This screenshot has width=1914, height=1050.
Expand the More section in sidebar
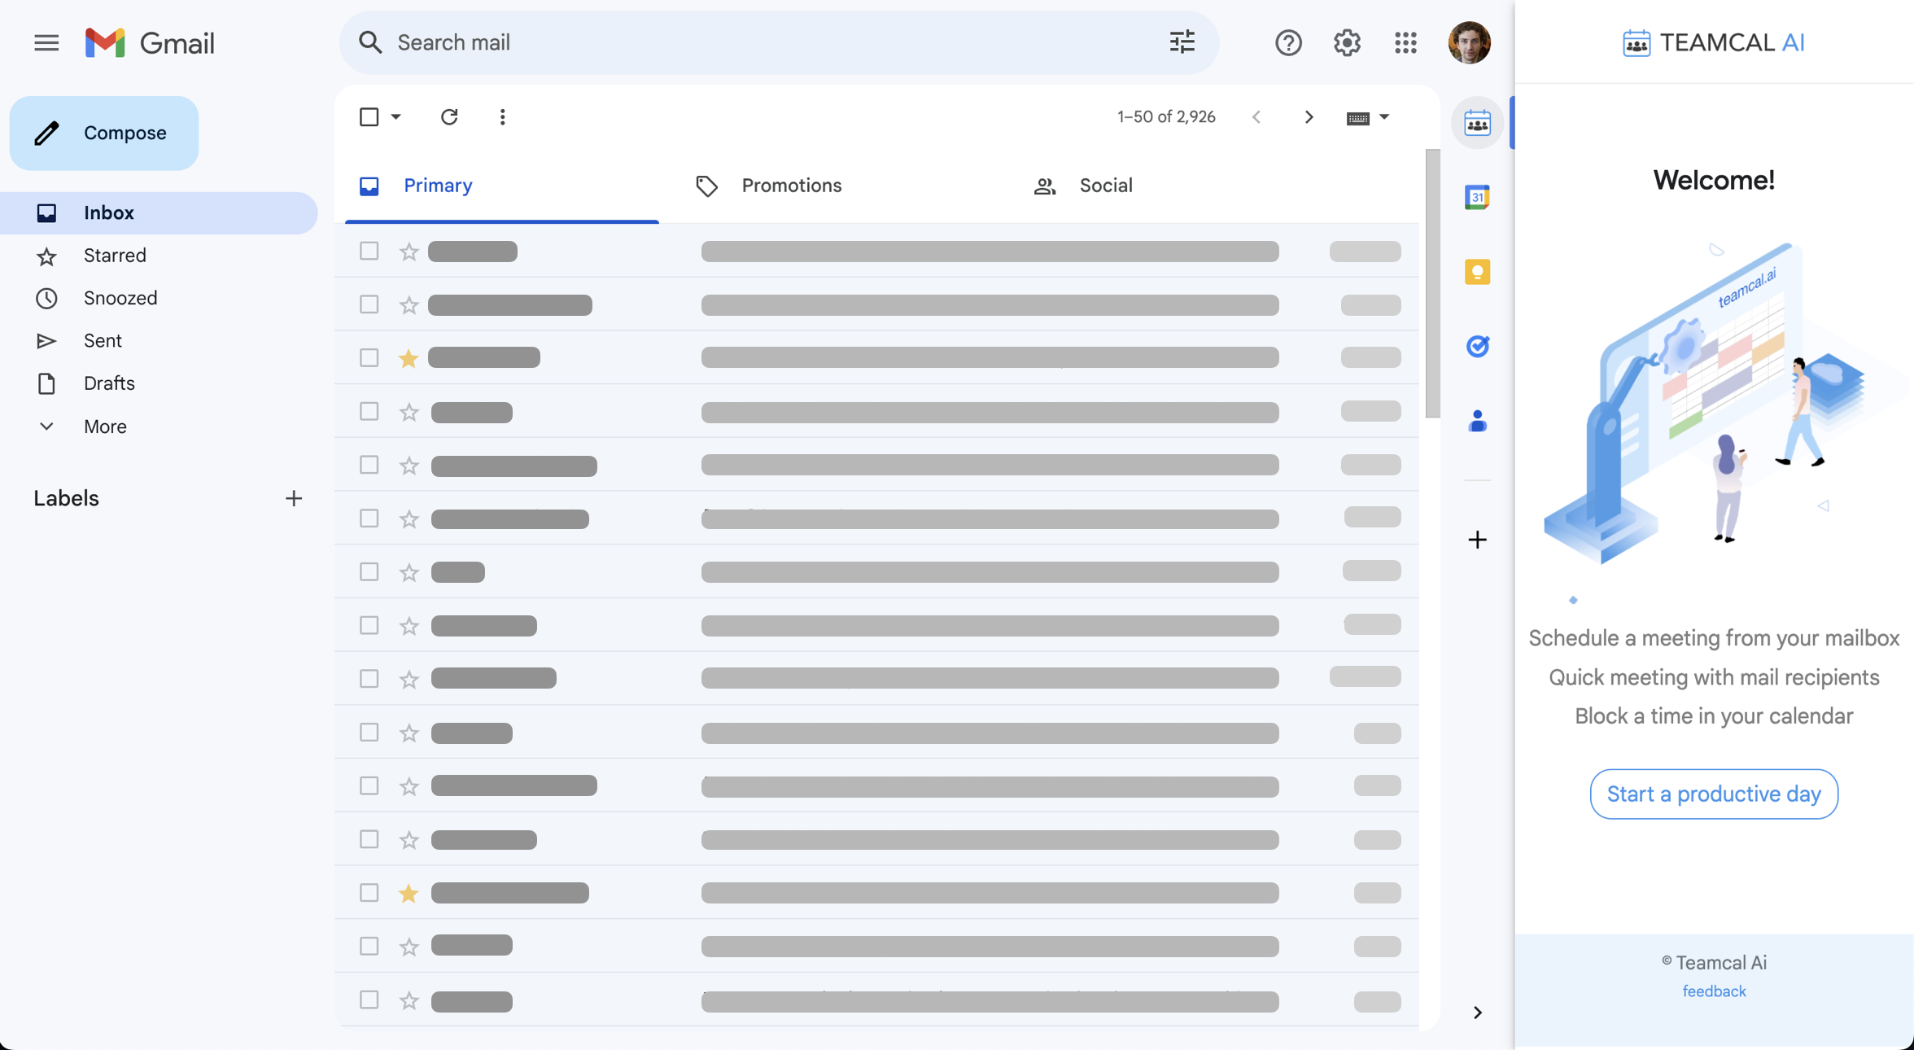click(x=105, y=427)
